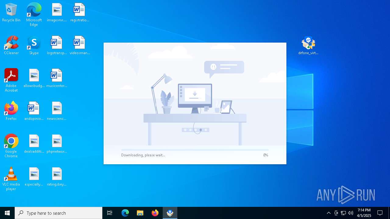Launch Microsoft Edge from desktop shortcut
The width and height of the screenshot is (390, 219).
pos(34,15)
